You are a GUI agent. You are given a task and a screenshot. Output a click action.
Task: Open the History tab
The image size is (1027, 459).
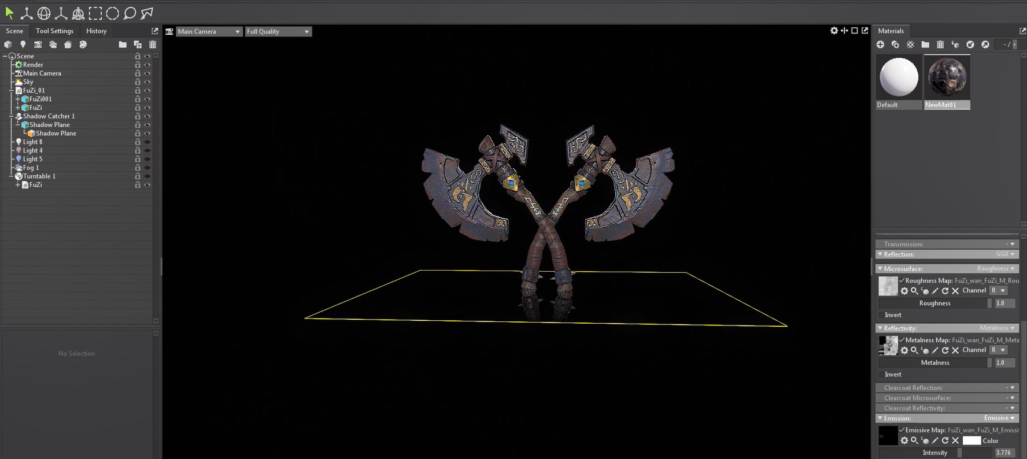point(96,31)
